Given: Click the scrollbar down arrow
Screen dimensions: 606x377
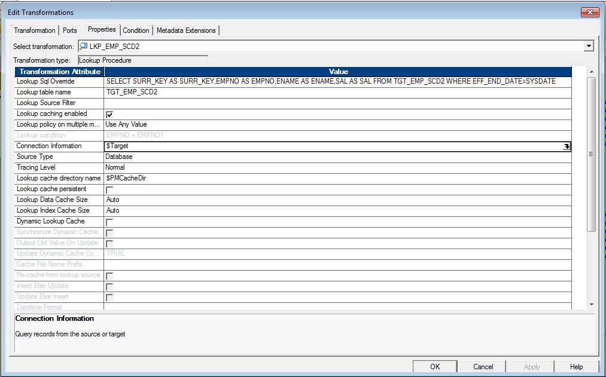Looking at the screenshot, I should pyautogui.click(x=593, y=305).
